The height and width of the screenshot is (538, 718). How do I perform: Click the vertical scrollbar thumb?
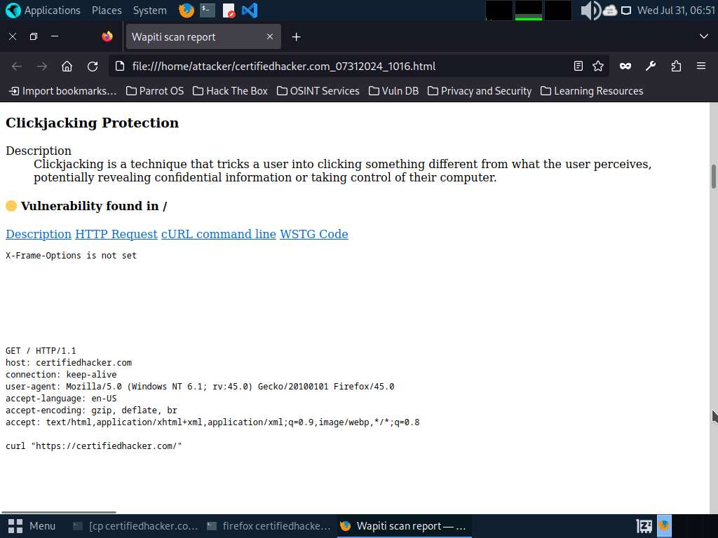tap(713, 176)
